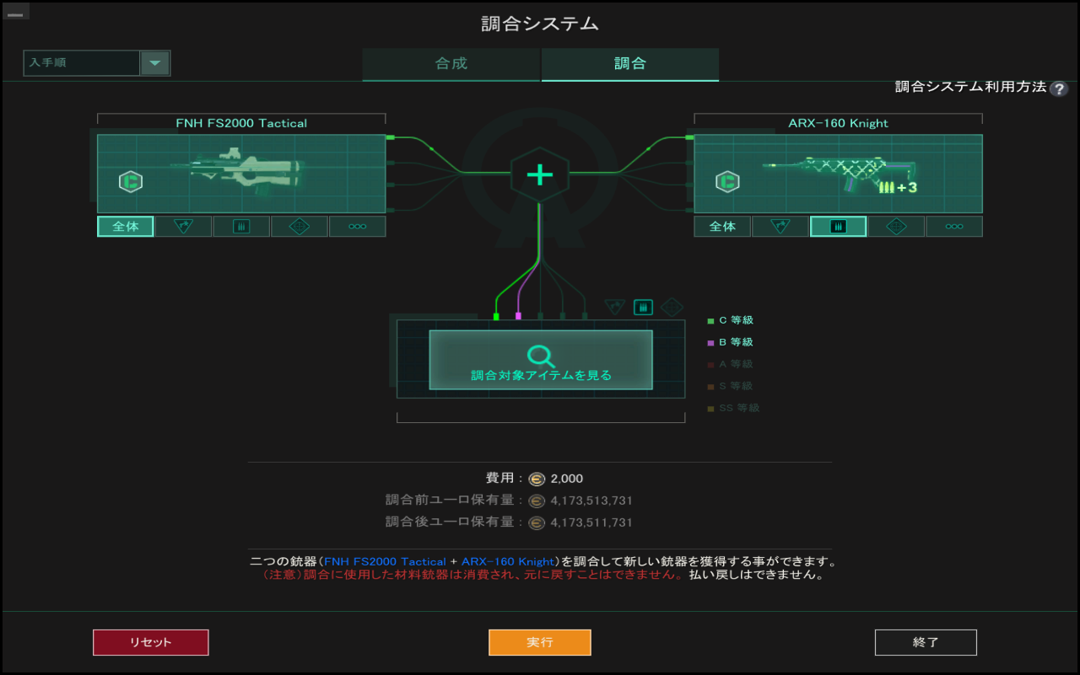Switch to the 合成 tab

click(x=451, y=64)
